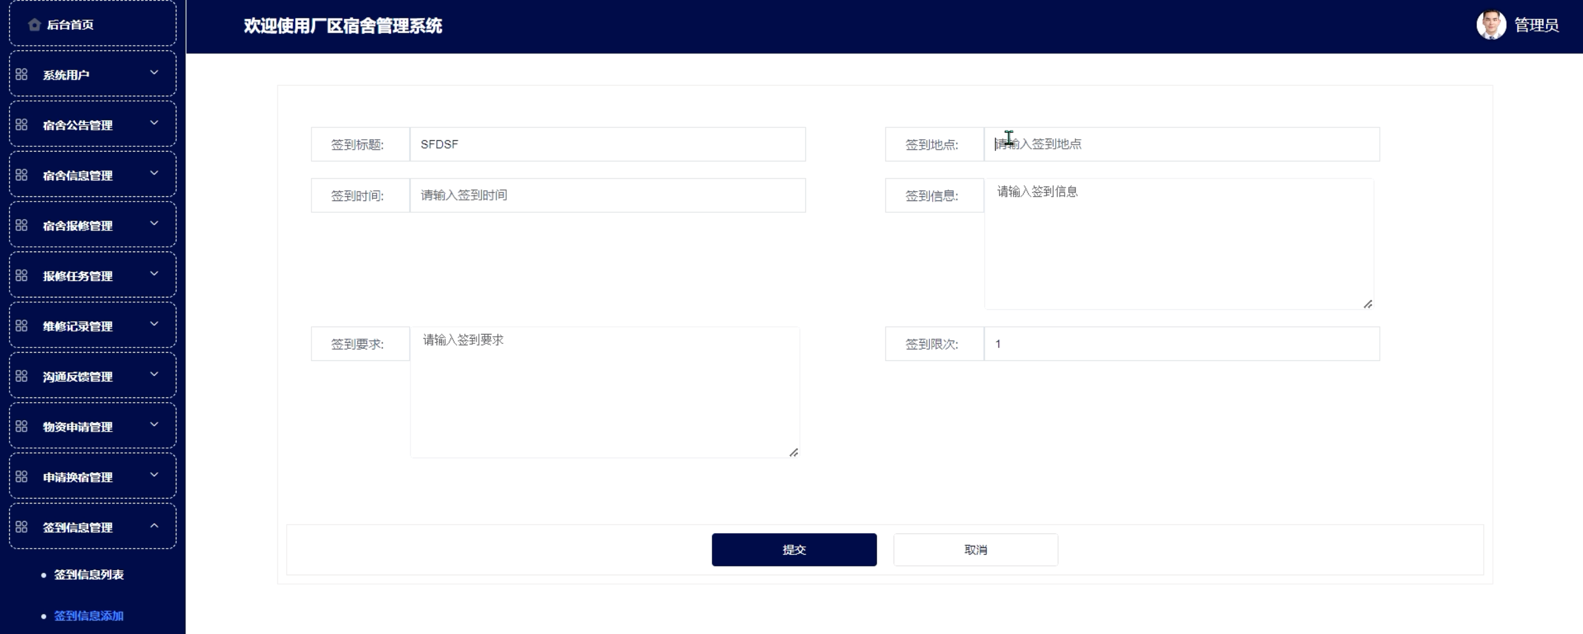Click the home icon beside 后台首页
The height and width of the screenshot is (634, 1583).
pyautogui.click(x=35, y=25)
